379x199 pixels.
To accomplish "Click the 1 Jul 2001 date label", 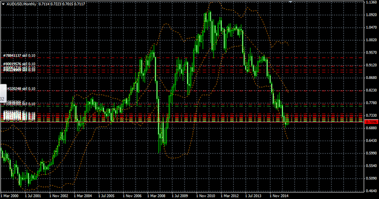I will pos(34,196).
